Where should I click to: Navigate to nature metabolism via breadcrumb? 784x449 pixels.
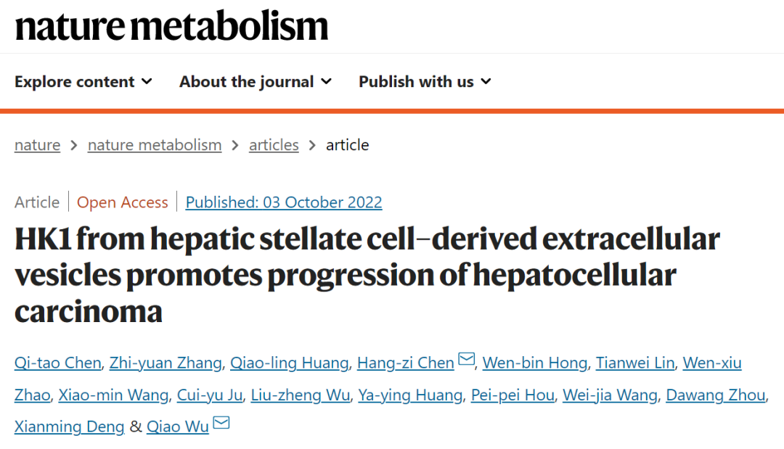click(155, 145)
